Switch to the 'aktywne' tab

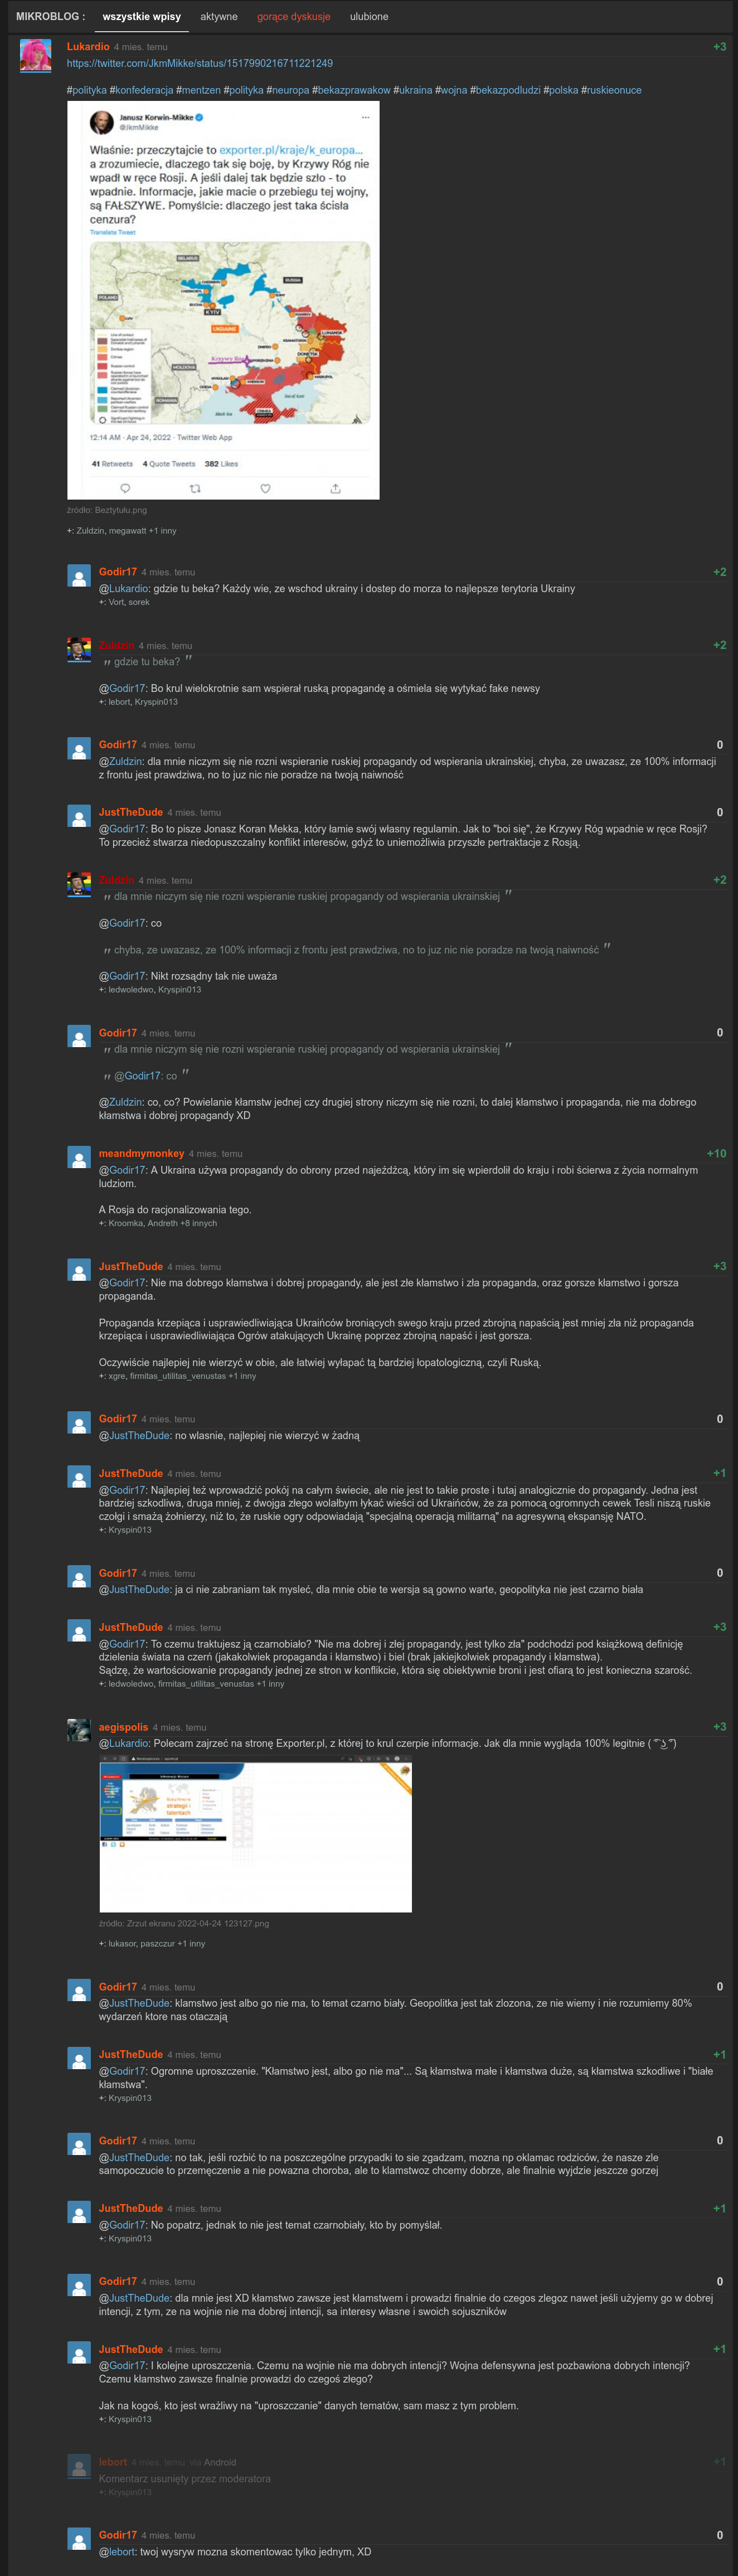pyautogui.click(x=219, y=17)
